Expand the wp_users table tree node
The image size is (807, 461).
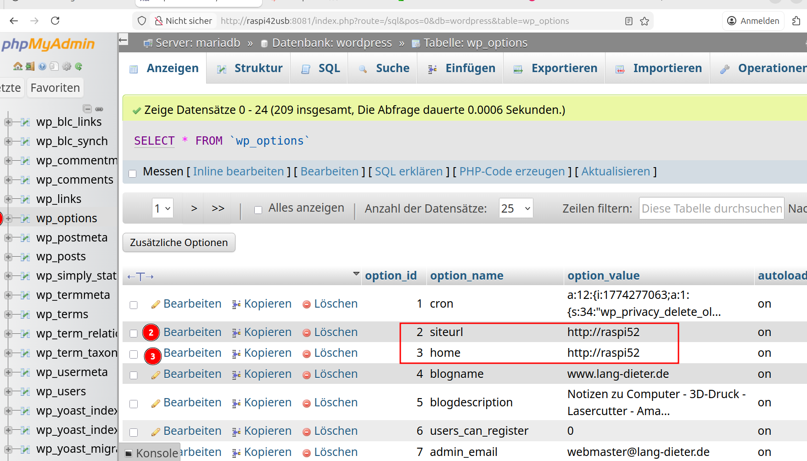coord(8,392)
